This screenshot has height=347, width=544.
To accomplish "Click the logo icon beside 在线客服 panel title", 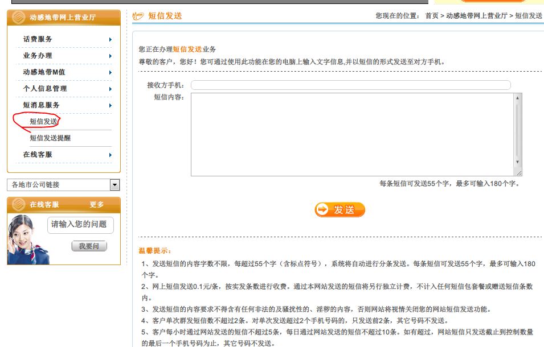I will [x=19, y=205].
